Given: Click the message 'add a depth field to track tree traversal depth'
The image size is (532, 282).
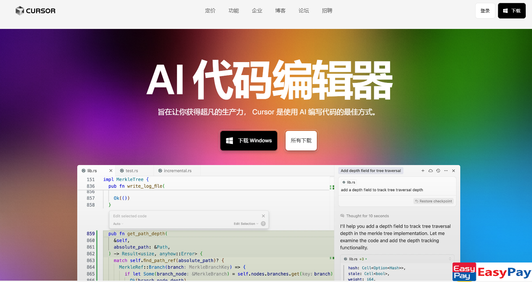Looking at the screenshot, I should [382, 190].
